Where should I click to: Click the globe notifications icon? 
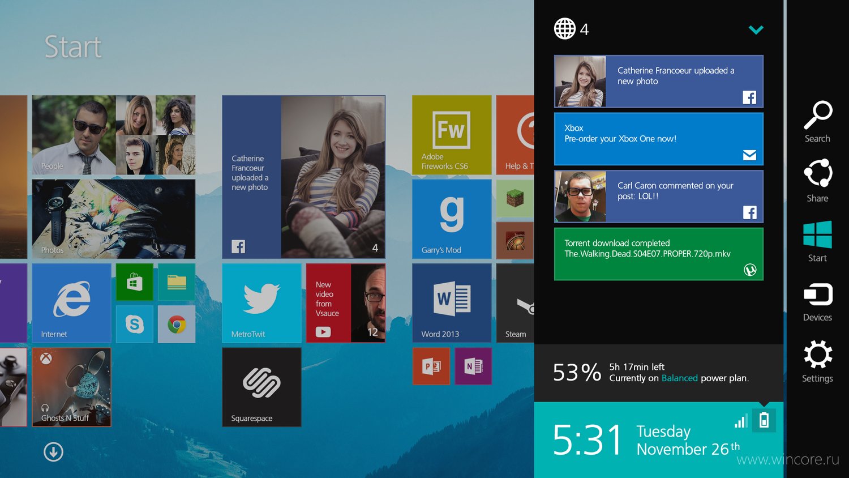(x=564, y=29)
